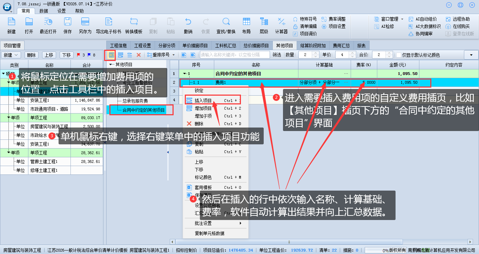This screenshot has width=479, height=254.
Task: Click the AI自动组价 toolbar item
Action: (423, 19)
